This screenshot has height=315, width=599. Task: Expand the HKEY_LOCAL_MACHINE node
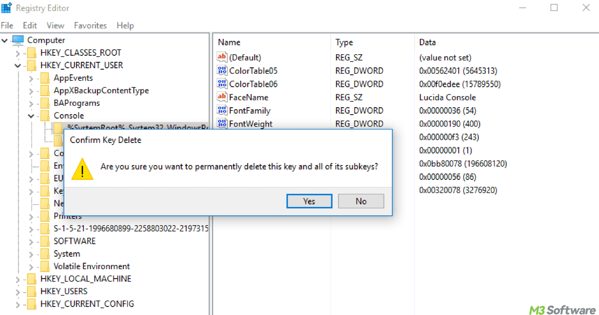[18, 279]
